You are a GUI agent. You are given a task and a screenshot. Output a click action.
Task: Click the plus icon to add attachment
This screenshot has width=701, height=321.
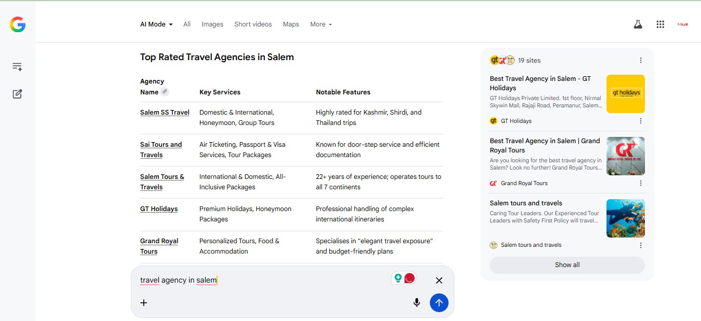point(144,303)
